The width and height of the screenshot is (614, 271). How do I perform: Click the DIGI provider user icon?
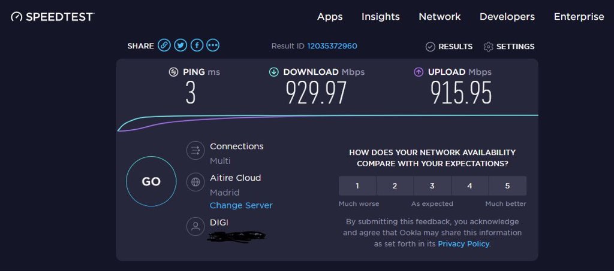pyautogui.click(x=195, y=226)
